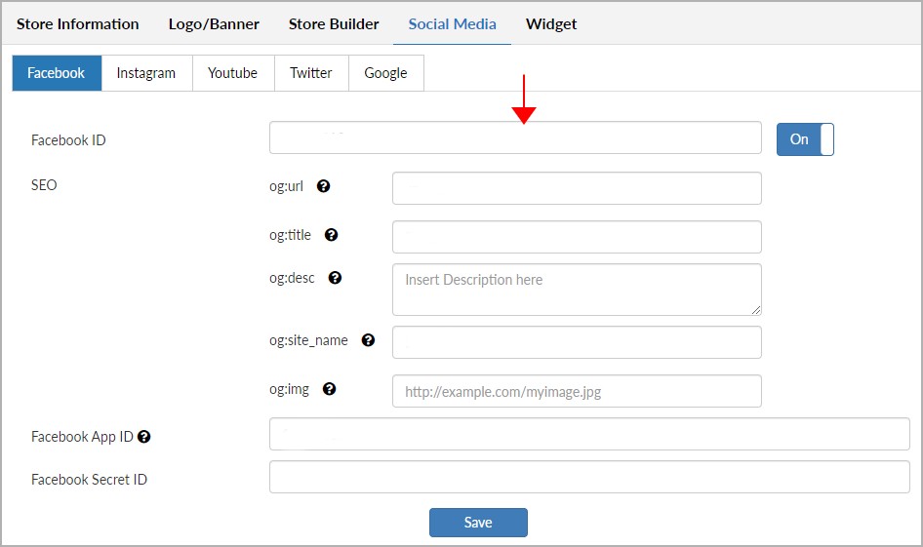
Task: Focus the og:img image URL field
Action: [577, 391]
